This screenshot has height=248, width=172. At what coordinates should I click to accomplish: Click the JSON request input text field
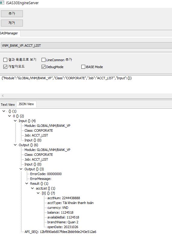(86, 84)
